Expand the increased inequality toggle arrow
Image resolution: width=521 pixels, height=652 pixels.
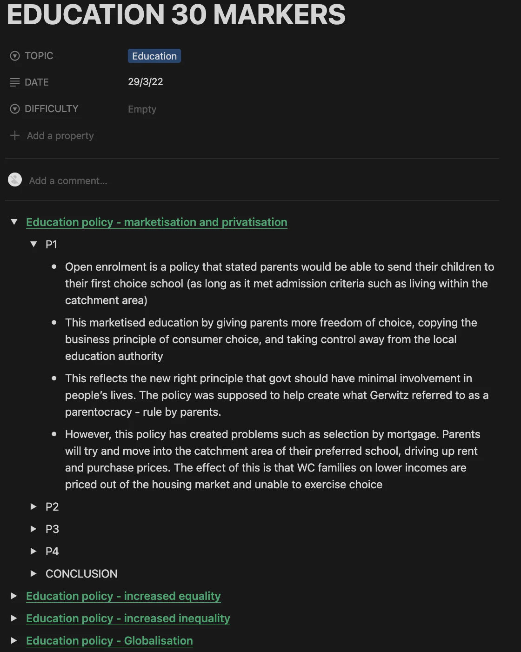[x=14, y=618]
